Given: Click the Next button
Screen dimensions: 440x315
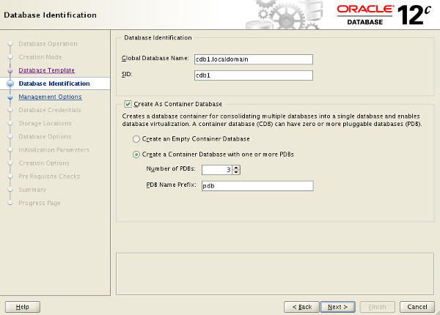Looking at the screenshot, I should pyautogui.click(x=338, y=307).
